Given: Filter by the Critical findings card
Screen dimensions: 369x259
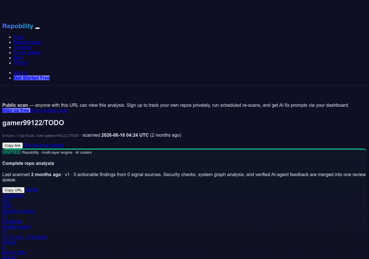Looking at the screenshot, I should click(14, 247).
